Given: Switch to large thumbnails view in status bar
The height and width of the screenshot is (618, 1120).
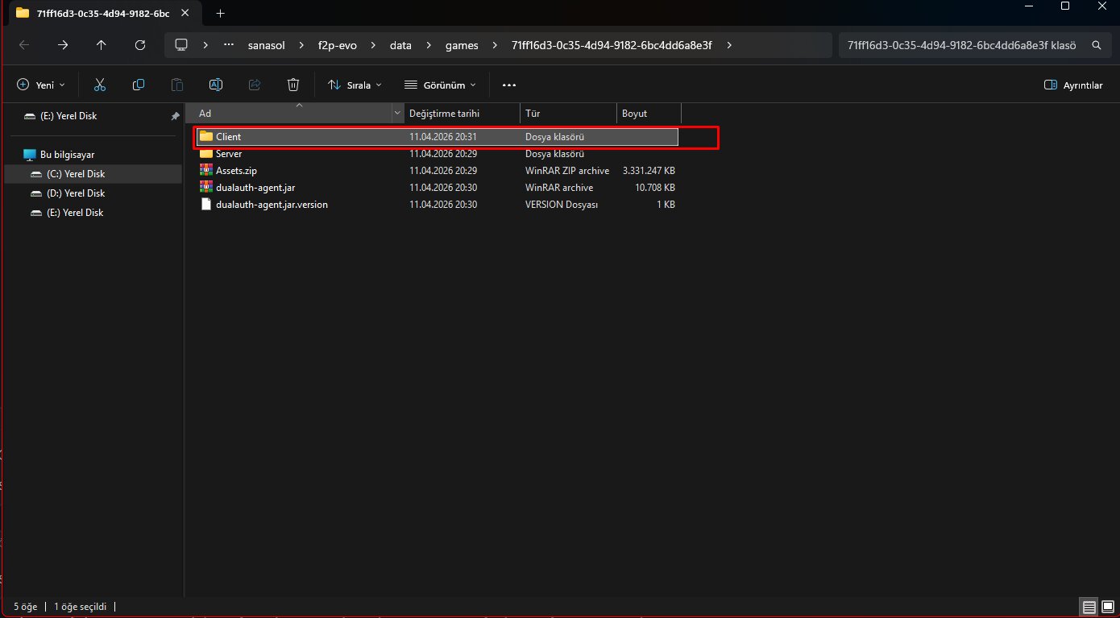Looking at the screenshot, I should [x=1106, y=606].
